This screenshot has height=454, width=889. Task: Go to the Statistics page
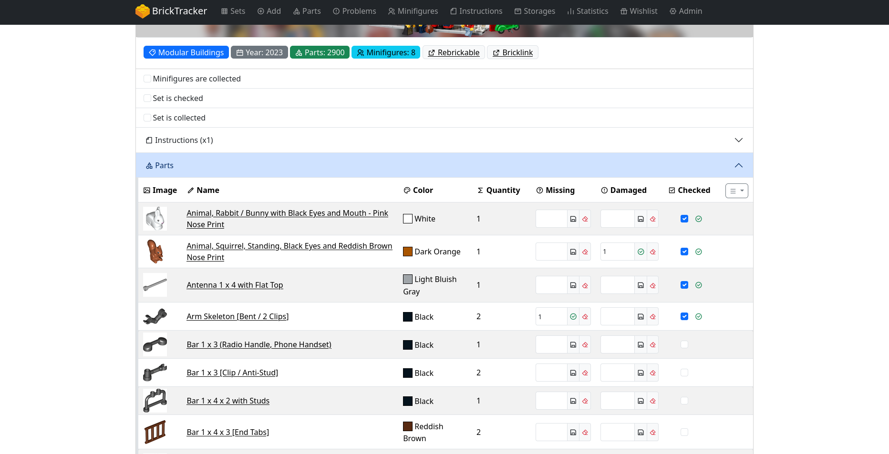588,11
